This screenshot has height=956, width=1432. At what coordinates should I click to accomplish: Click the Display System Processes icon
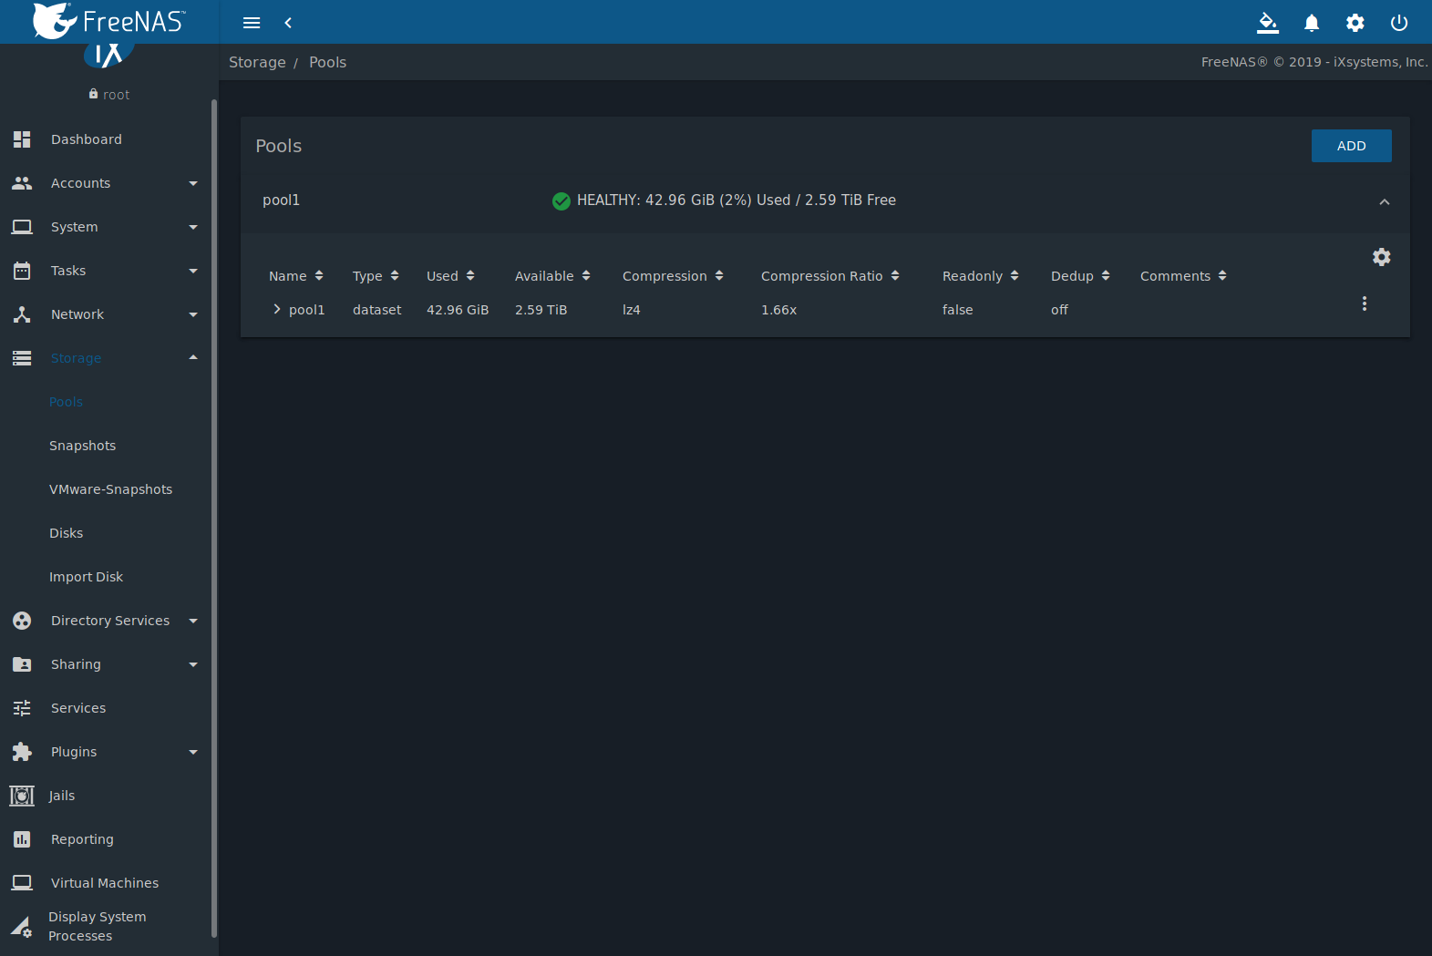(22, 928)
